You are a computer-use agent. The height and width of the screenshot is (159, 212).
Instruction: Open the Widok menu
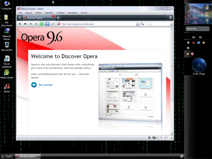[x=38, y=13]
